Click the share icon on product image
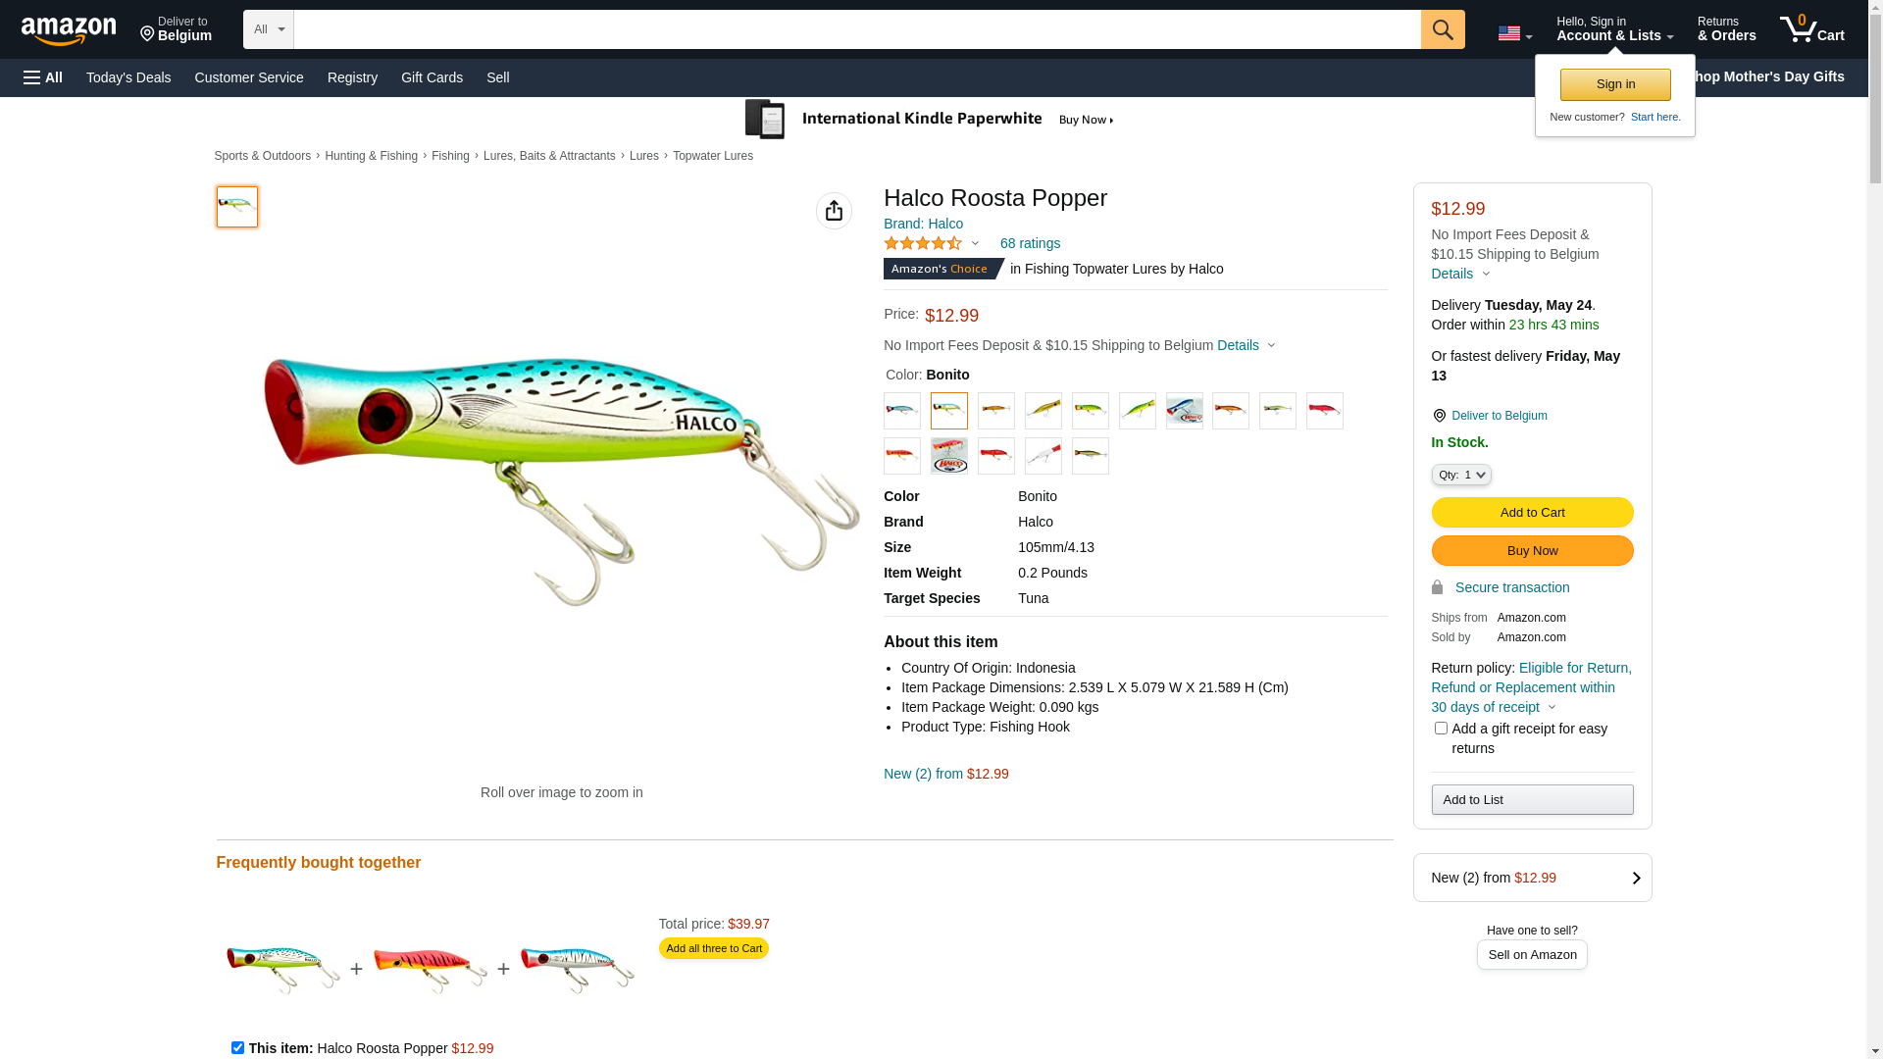This screenshot has height=1059, width=1883. click(834, 211)
